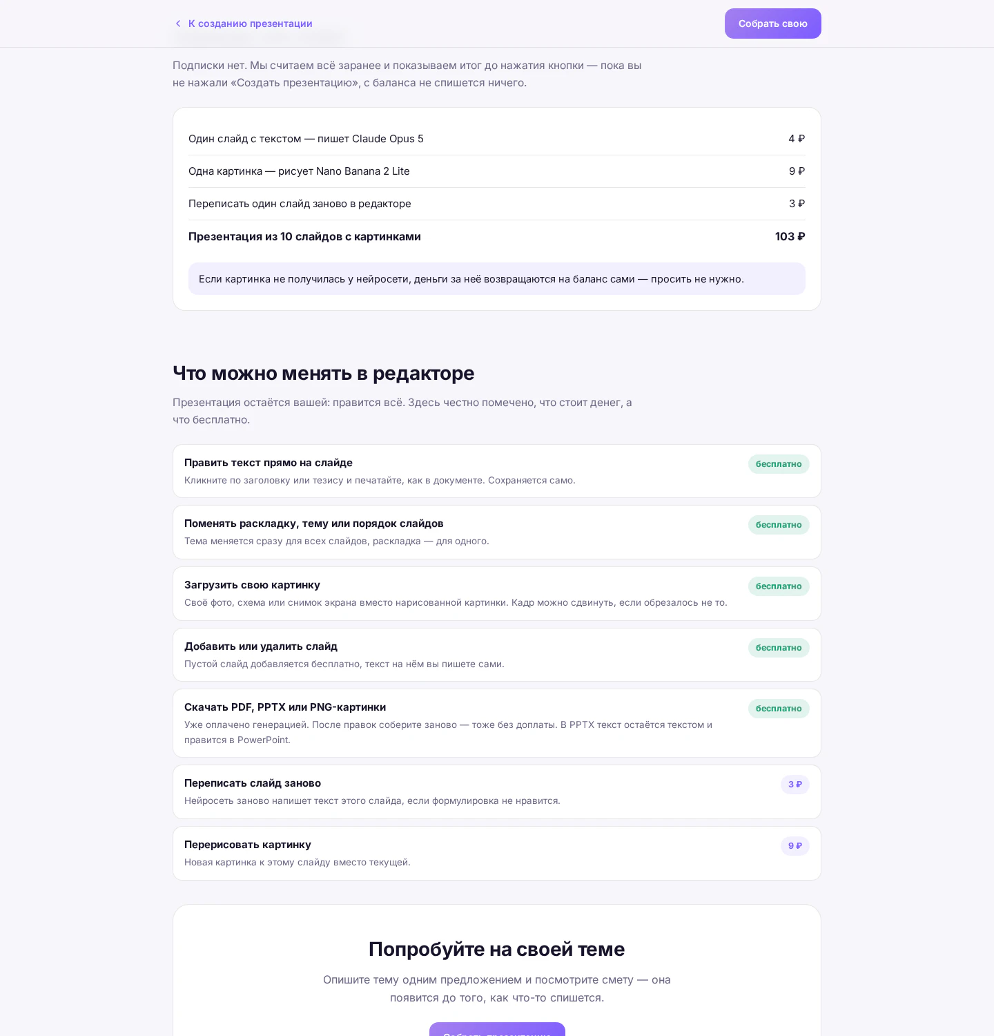Click the 3 ₽ badge for «Переписать слайд заново»
Screen dimensions: 994x1036
795,785
